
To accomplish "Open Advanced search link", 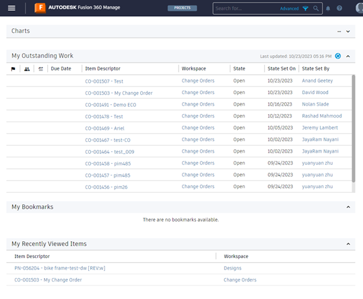I will 289,9.
